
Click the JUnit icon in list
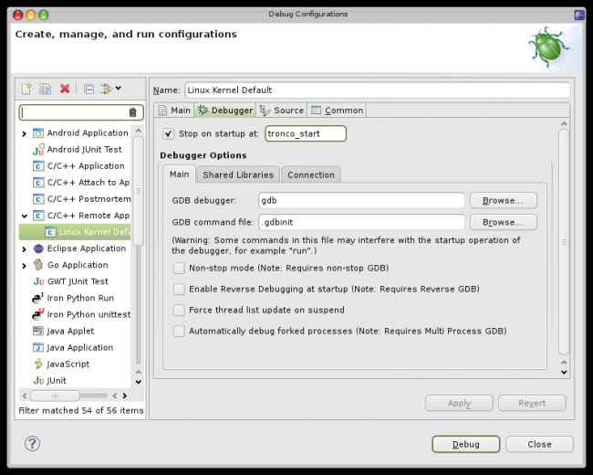38,381
